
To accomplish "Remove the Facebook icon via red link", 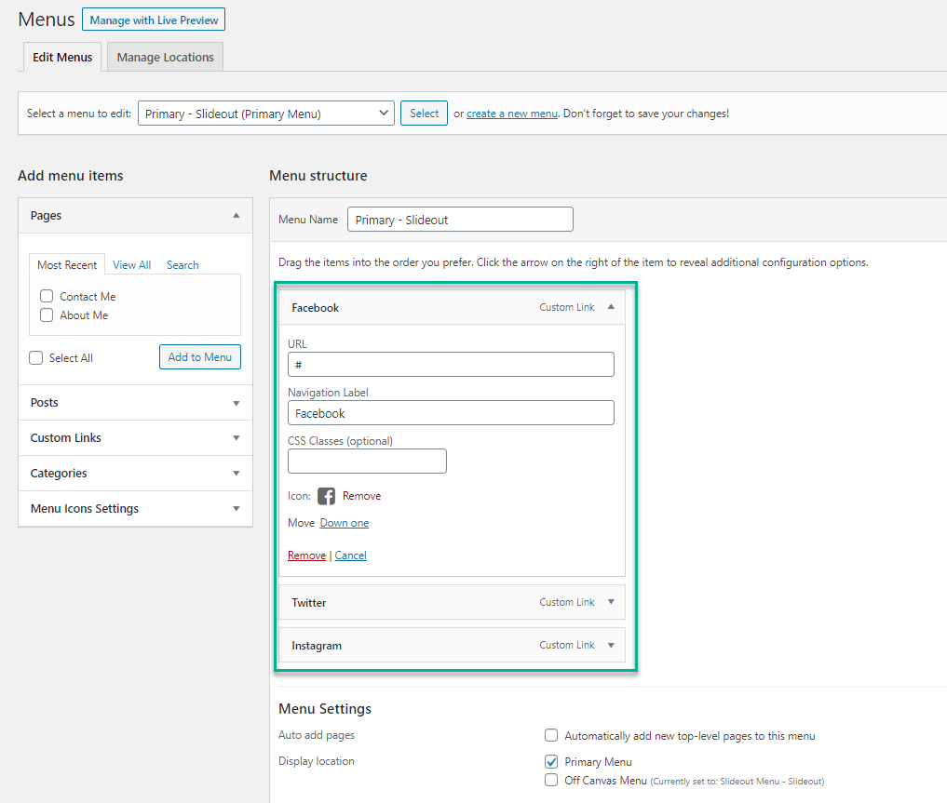I will (362, 496).
